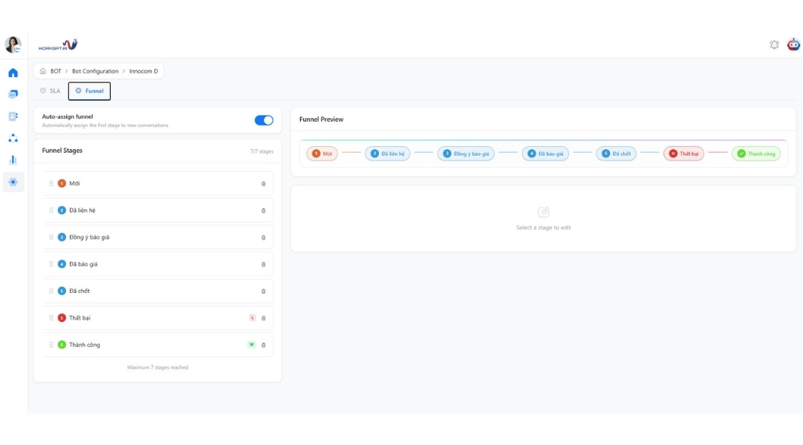The height and width of the screenshot is (445, 803).
Task: Delete the 'Mới' stage with its trash icon
Action: coord(263,184)
